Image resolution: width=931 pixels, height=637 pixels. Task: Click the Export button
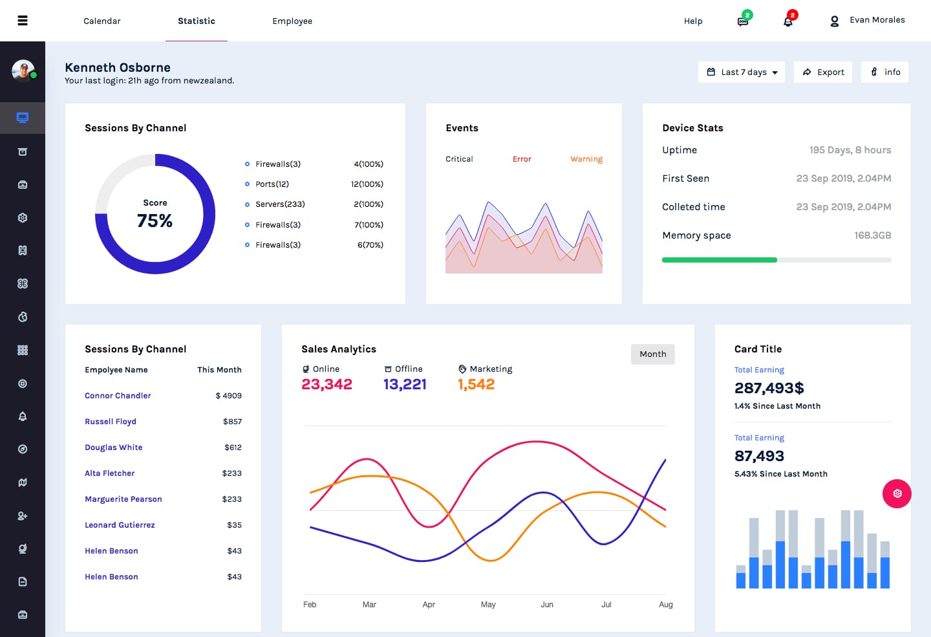[x=822, y=72]
